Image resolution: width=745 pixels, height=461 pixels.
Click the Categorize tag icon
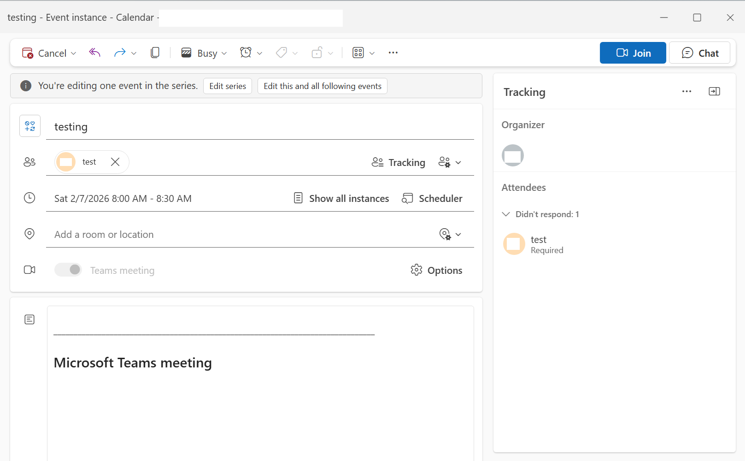[x=282, y=53]
